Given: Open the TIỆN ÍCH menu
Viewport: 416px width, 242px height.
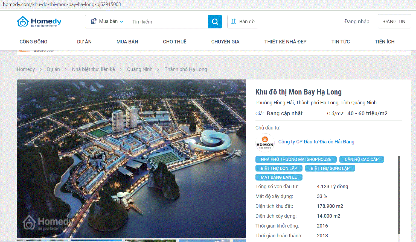Looking at the screenshot, I should coord(385,42).
